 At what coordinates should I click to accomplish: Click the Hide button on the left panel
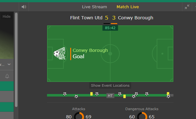coord(6,16)
